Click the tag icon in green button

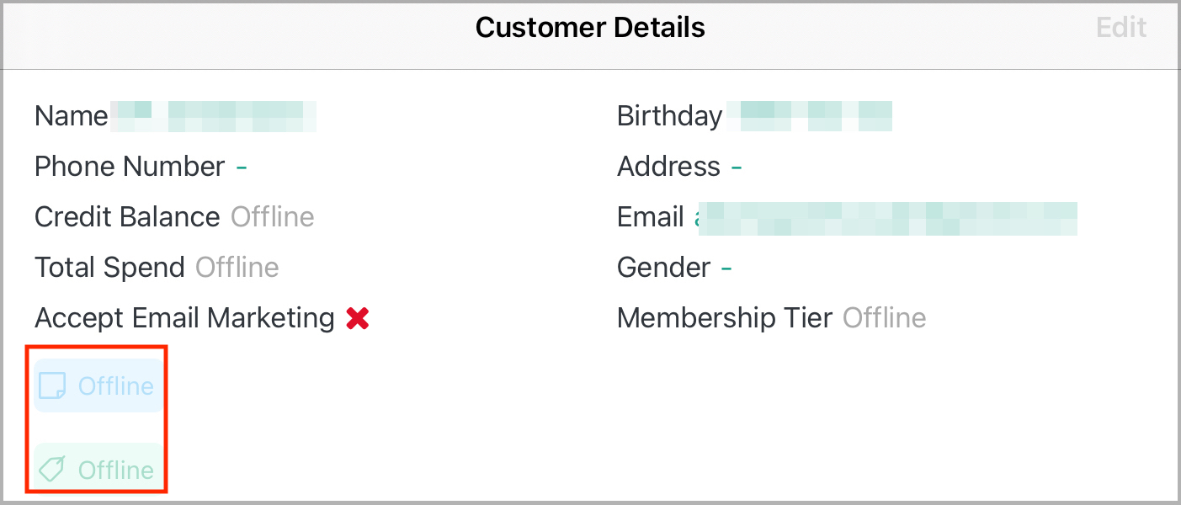point(52,469)
